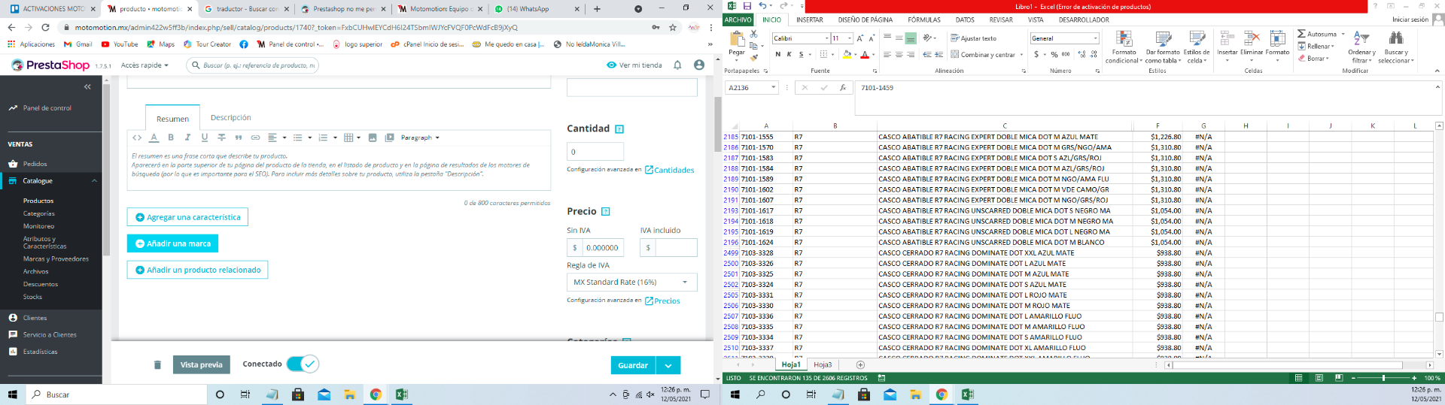Click Excel Formato condicional icon
This screenshot has height=405, width=1445.
(x=1124, y=47)
